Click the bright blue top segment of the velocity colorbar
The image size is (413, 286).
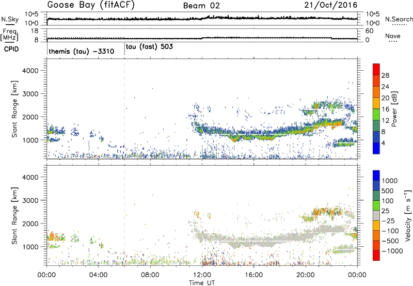376,176
